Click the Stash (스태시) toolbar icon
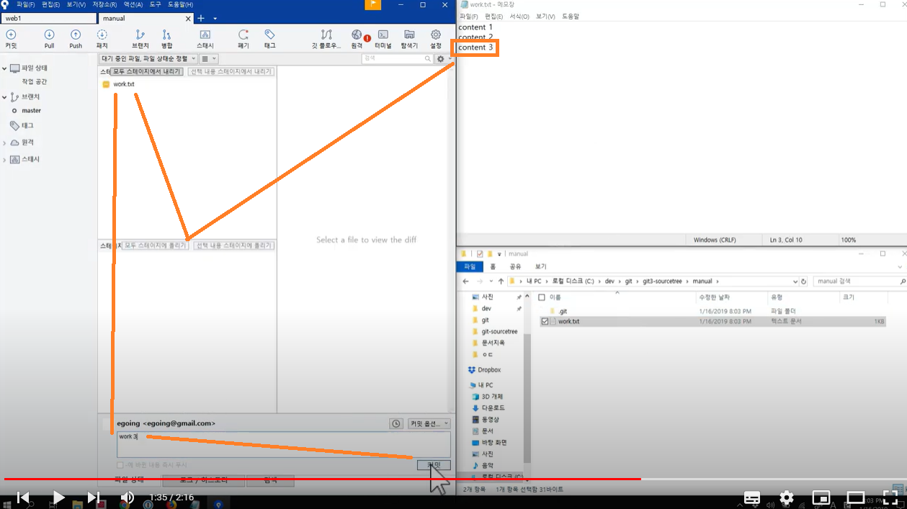Image resolution: width=907 pixels, height=509 pixels. click(205, 39)
